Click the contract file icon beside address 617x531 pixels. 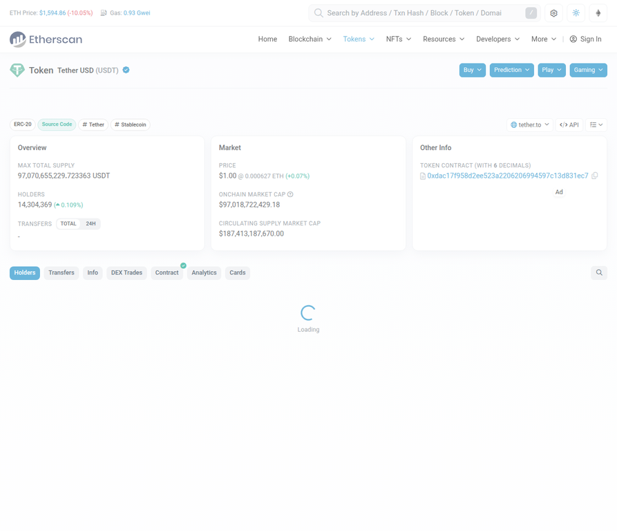tap(423, 176)
